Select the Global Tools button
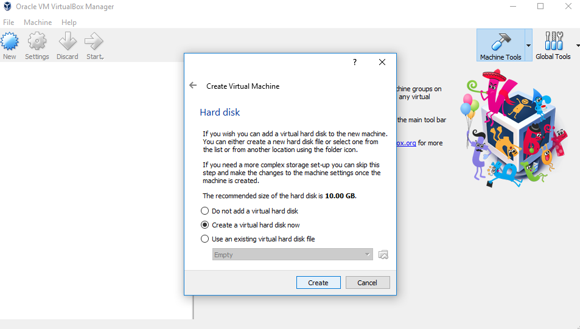The width and height of the screenshot is (580, 329). click(553, 46)
